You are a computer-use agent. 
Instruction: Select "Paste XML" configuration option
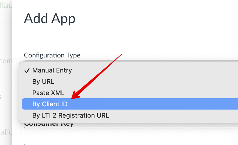(x=48, y=93)
